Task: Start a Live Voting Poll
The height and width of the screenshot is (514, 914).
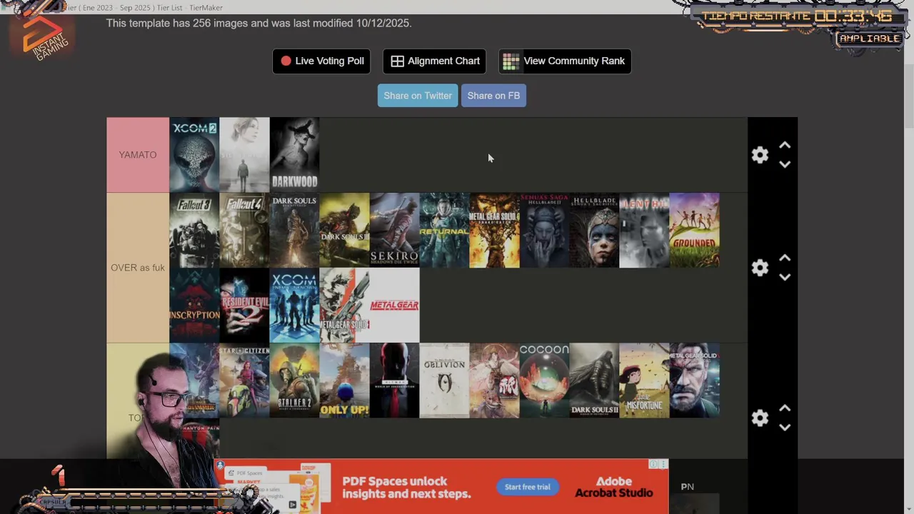Action: tap(321, 61)
